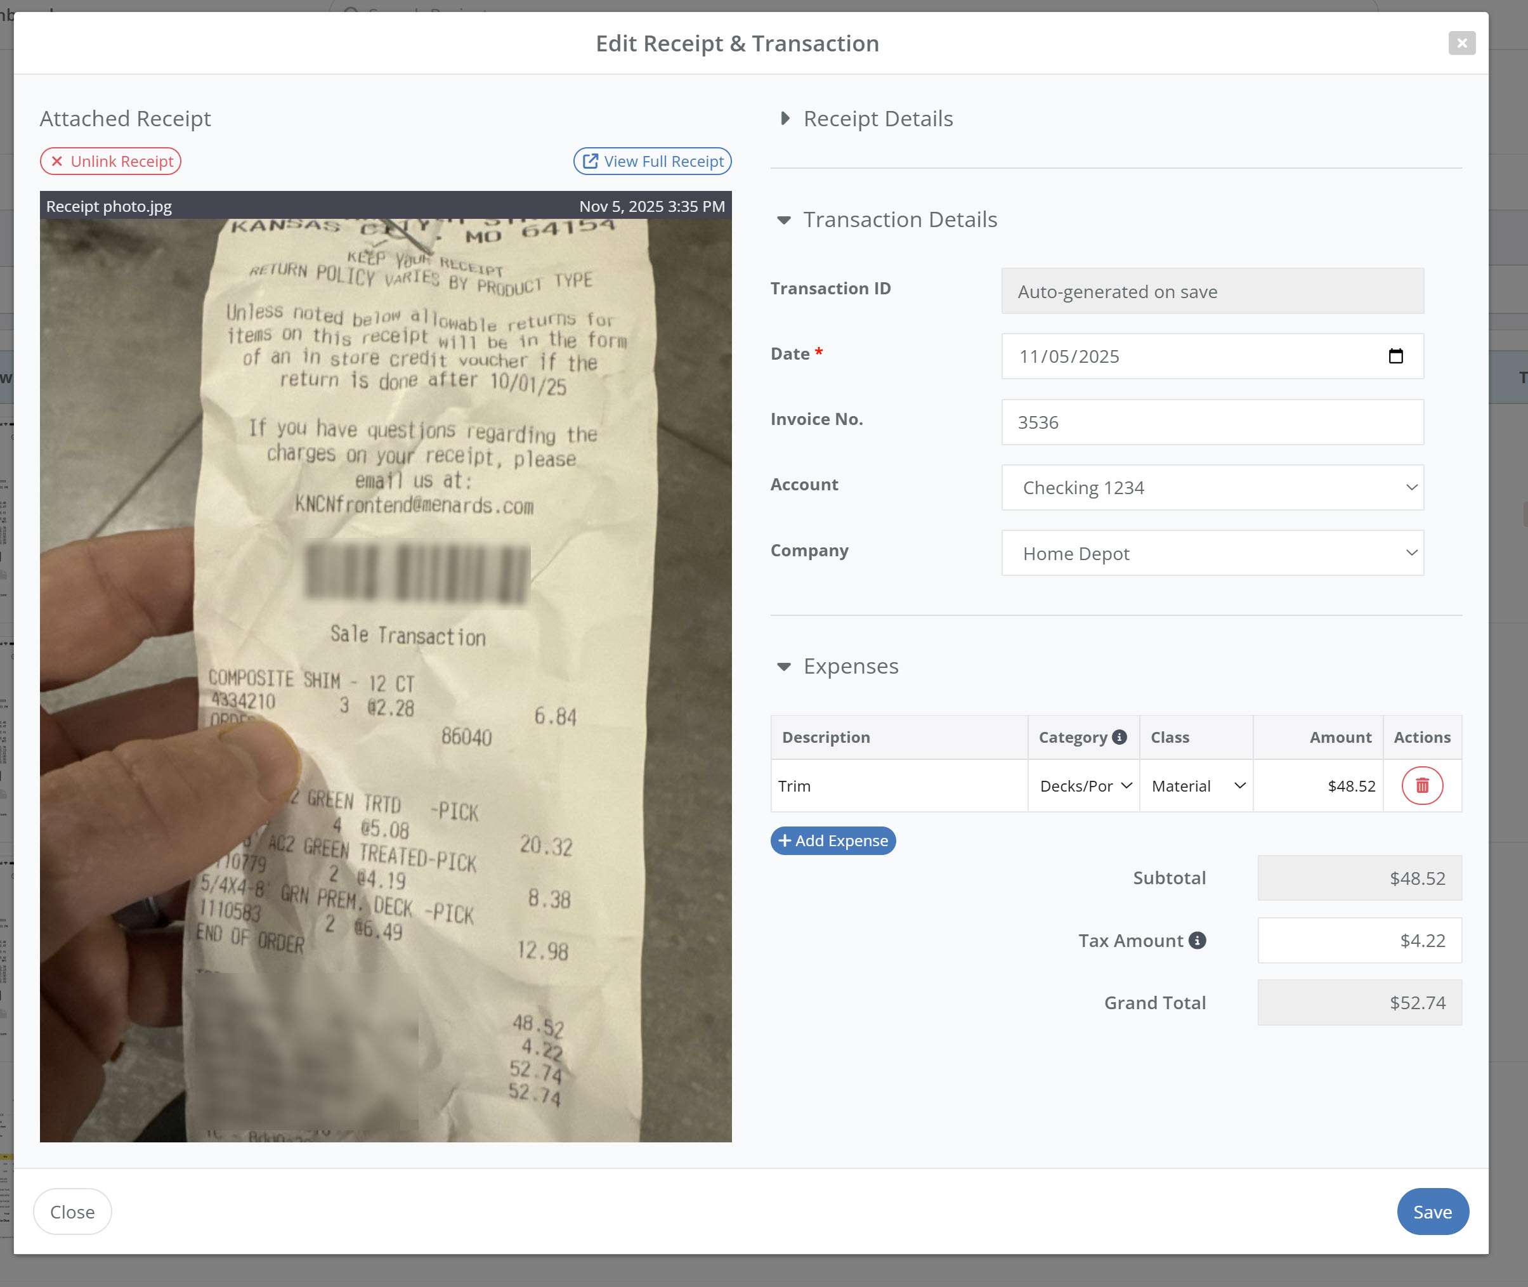
Task: Click the Tax Amount info icon
Action: tap(1197, 941)
